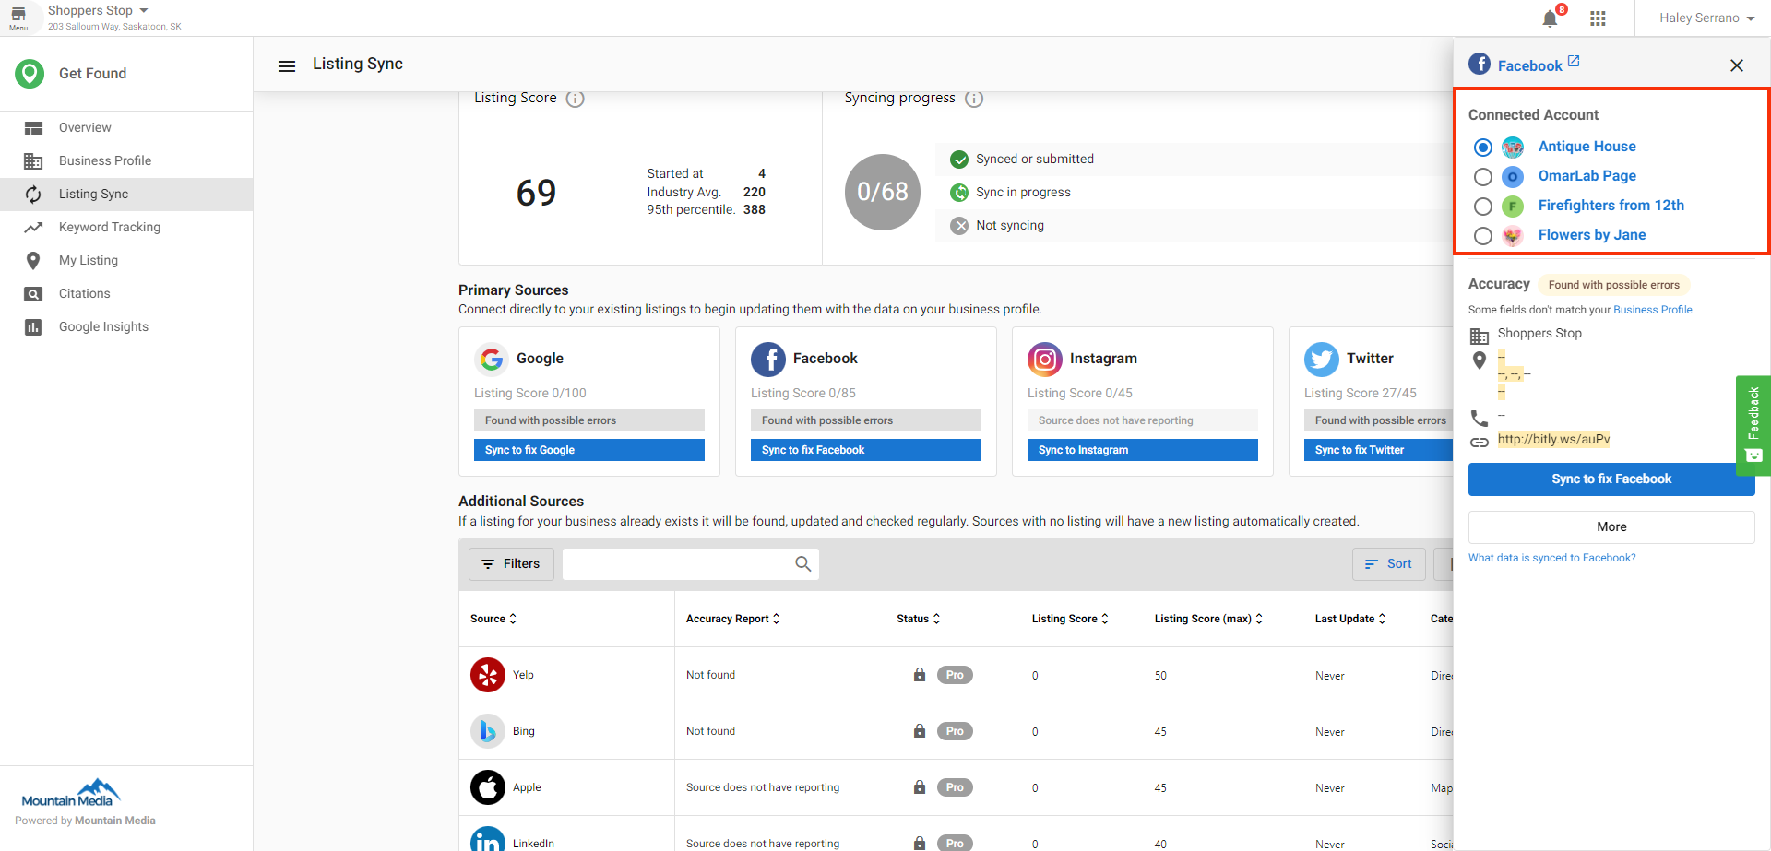
Task: Click the Flowers by Jane avatar
Action: pos(1513,236)
